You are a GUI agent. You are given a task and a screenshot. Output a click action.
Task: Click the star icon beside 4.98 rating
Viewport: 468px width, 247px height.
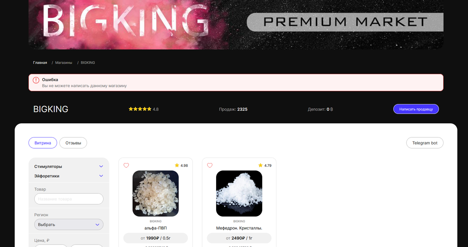[177, 165]
